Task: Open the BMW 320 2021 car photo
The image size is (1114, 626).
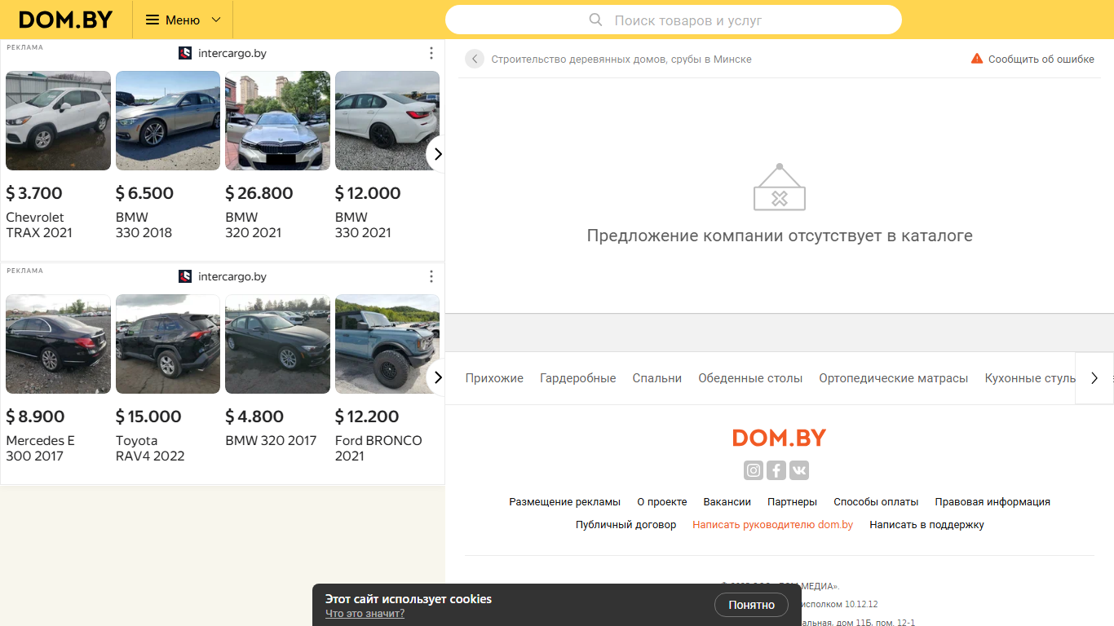Action: 277,121
